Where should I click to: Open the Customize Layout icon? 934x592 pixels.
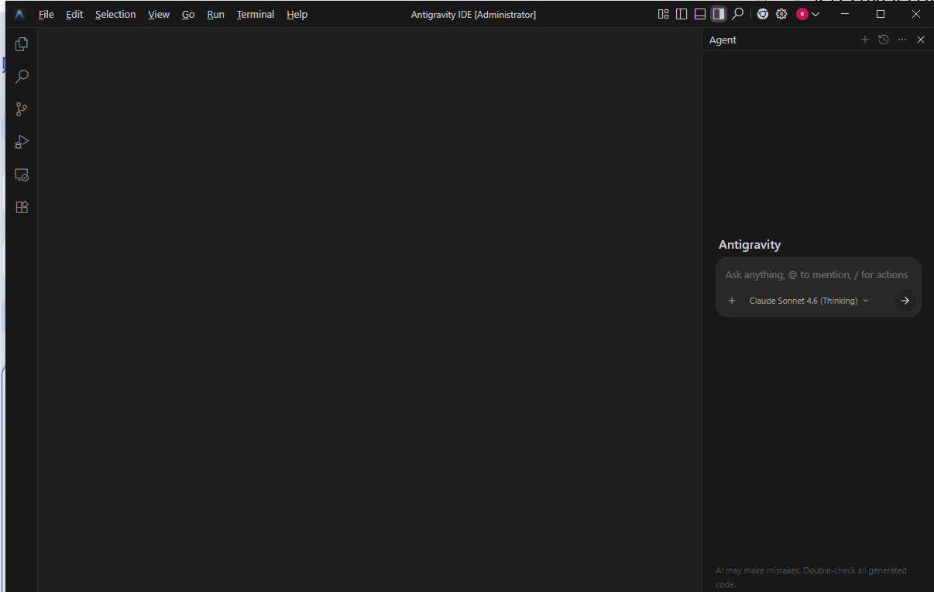[x=663, y=14]
